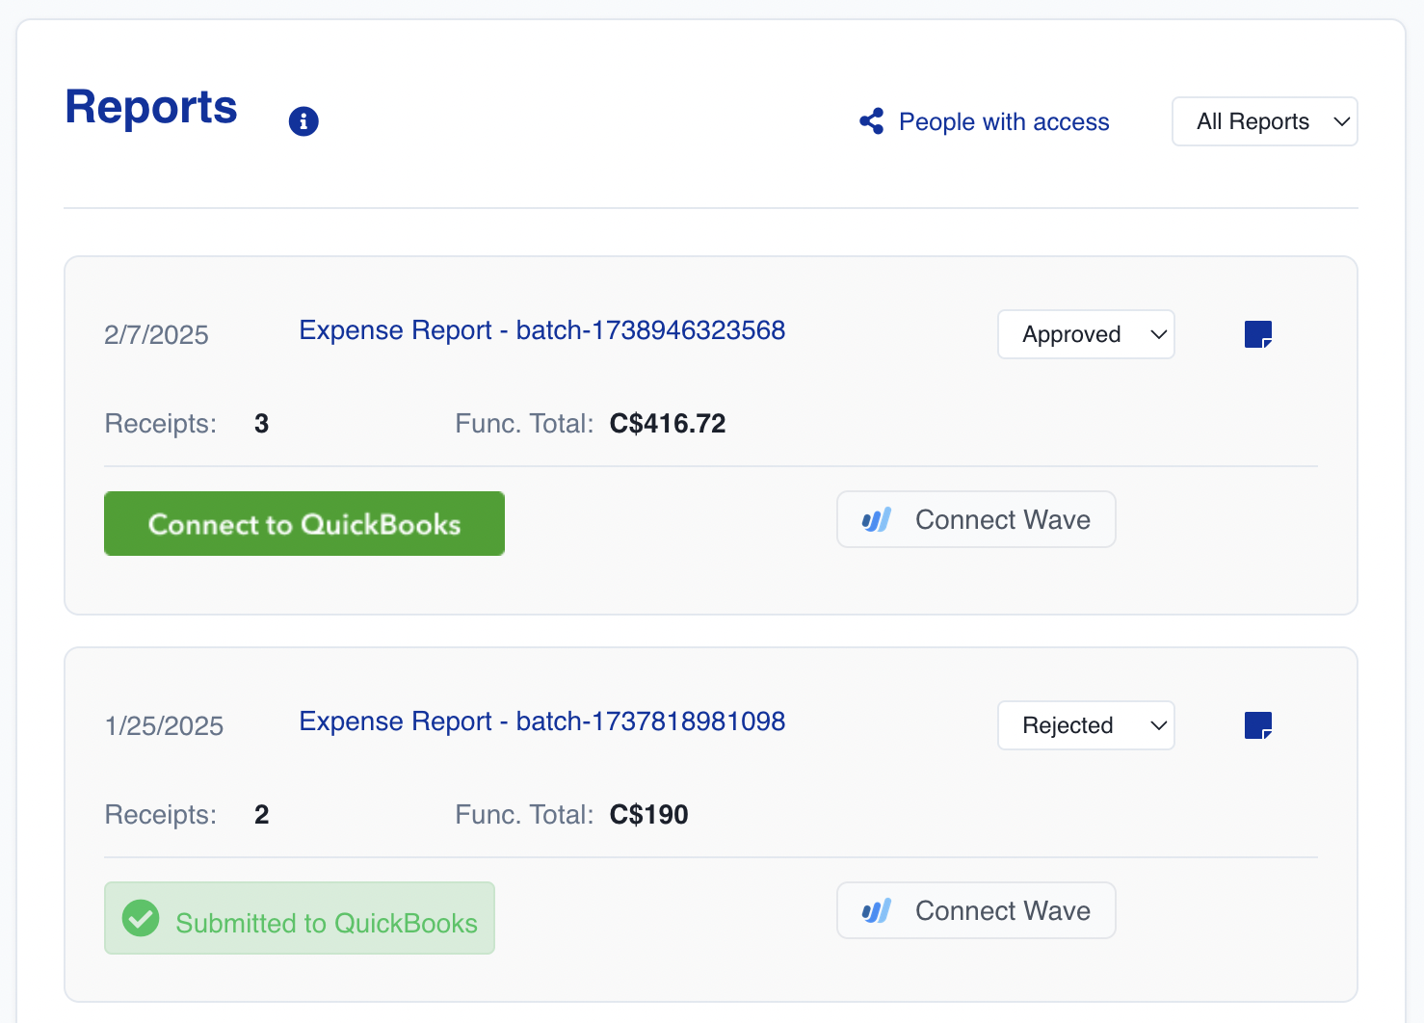Click the Wave logo in the Approved report
Viewport: 1424px width, 1023px height.
[x=877, y=520]
